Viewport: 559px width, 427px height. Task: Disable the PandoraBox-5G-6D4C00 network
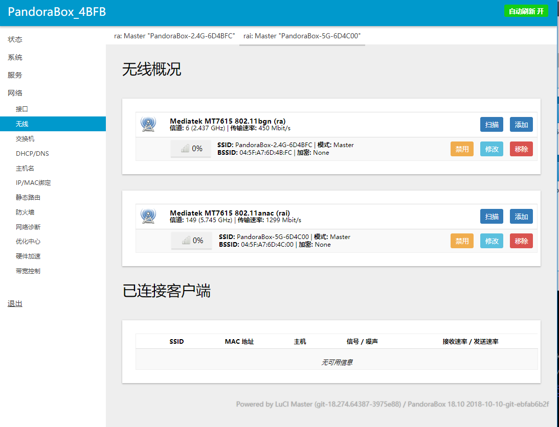click(x=462, y=241)
